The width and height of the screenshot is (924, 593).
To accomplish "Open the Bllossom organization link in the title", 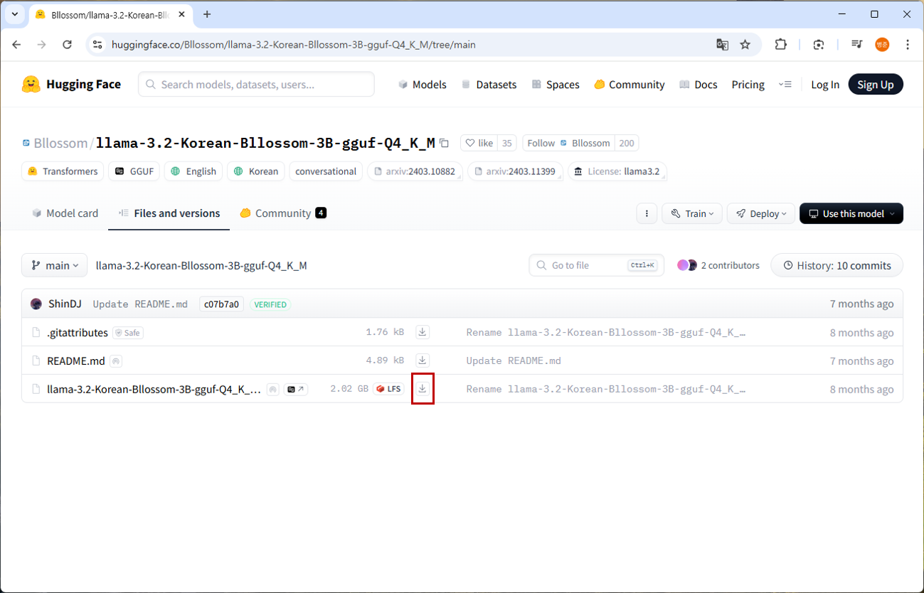I will point(60,143).
